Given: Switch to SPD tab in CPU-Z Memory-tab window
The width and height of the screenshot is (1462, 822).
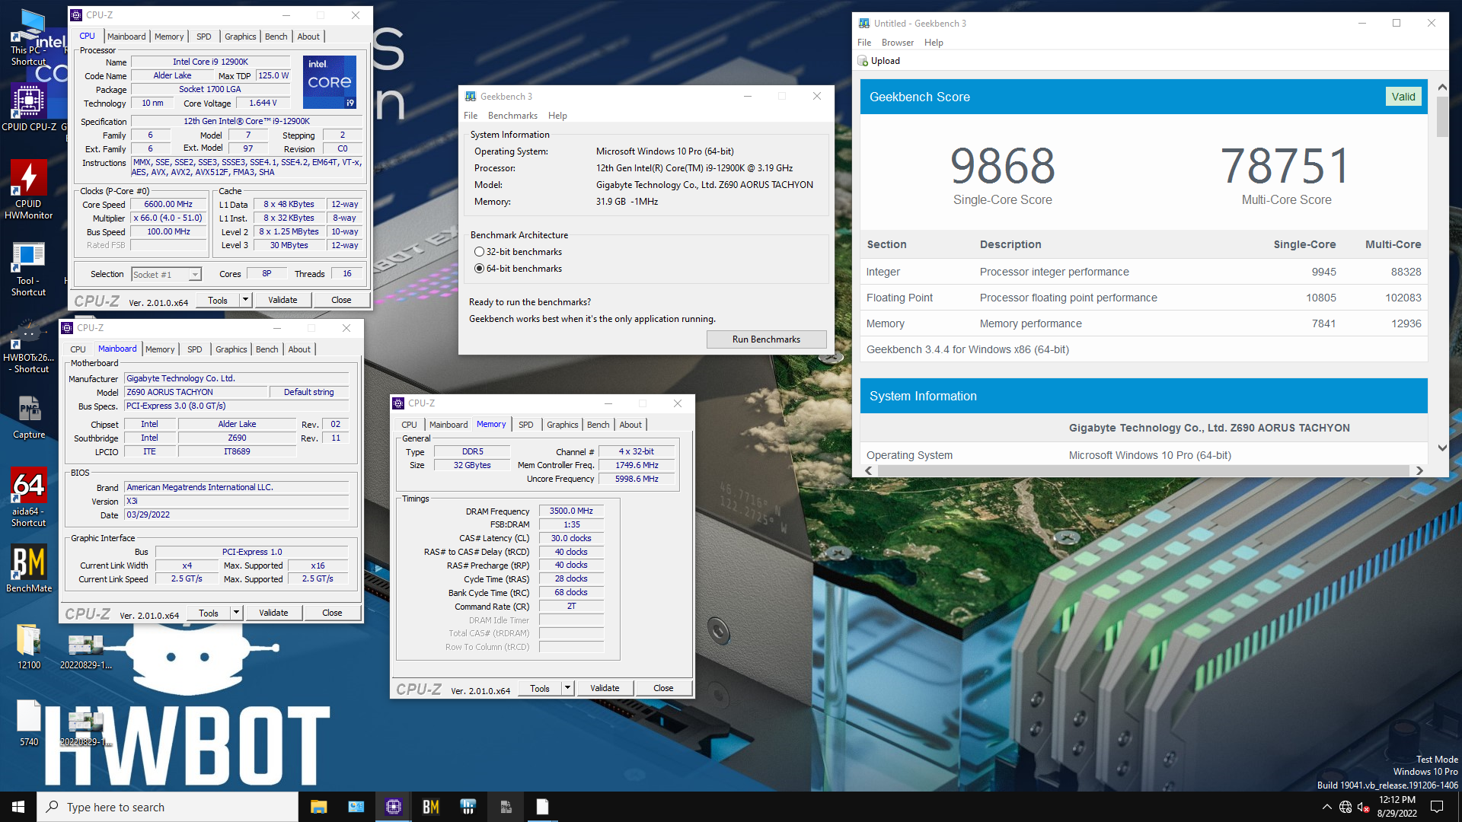Looking at the screenshot, I should [525, 425].
